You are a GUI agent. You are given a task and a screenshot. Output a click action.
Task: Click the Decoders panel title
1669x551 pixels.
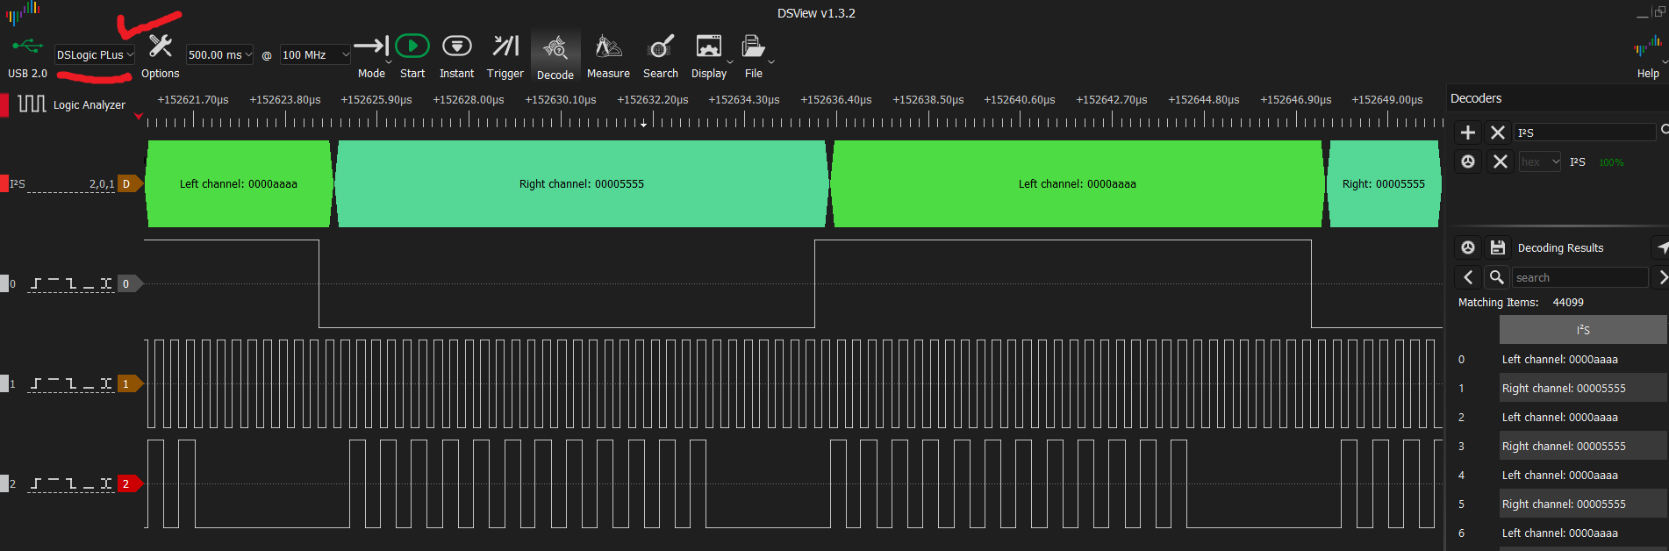click(x=1476, y=98)
